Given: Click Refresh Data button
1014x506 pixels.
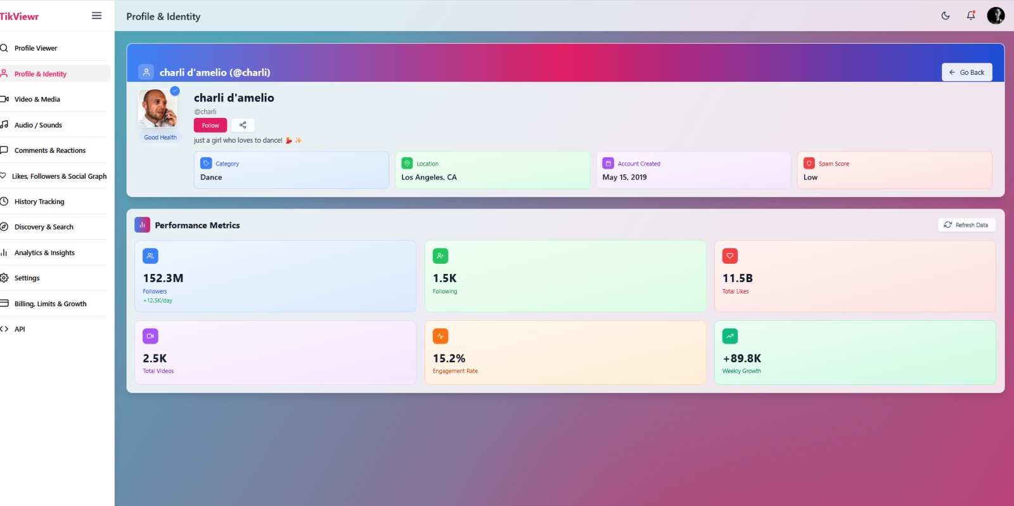Looking at the screenshot, I should click(966, 225).
